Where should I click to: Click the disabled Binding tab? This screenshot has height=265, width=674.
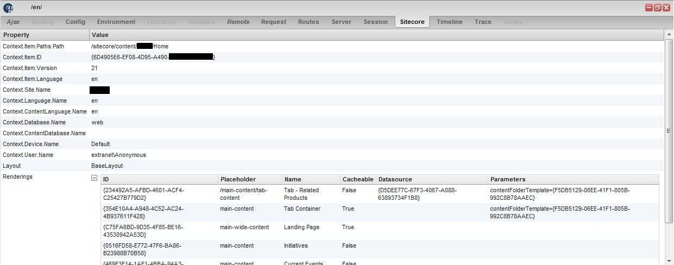[43, 22]
